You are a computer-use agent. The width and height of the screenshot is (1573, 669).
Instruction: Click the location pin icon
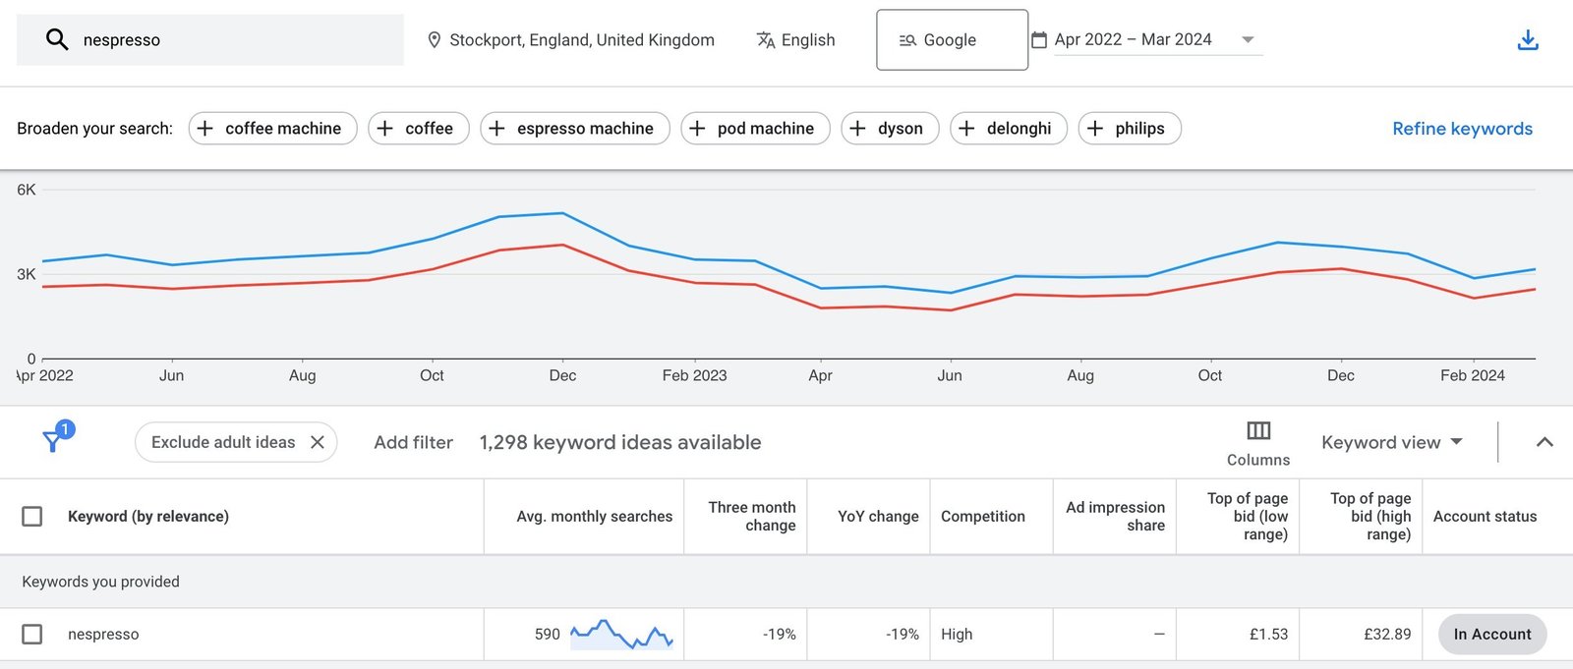tap(434, 40)
